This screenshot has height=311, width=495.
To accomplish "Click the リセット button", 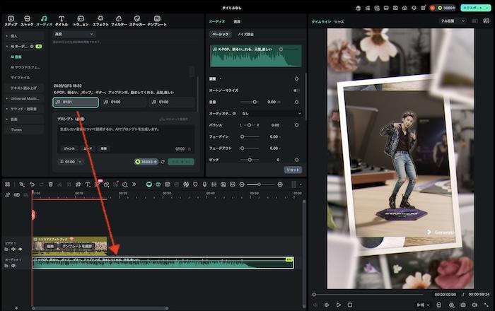I will (x=292, y=170).
